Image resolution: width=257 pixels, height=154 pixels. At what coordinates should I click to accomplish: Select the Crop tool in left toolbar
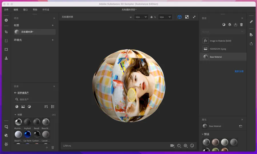click(6, 32)
